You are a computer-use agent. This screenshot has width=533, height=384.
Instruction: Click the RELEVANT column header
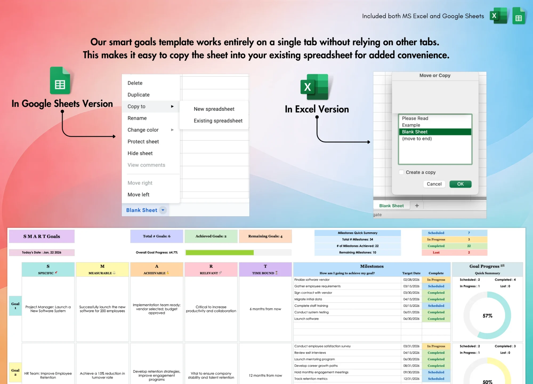211,269
